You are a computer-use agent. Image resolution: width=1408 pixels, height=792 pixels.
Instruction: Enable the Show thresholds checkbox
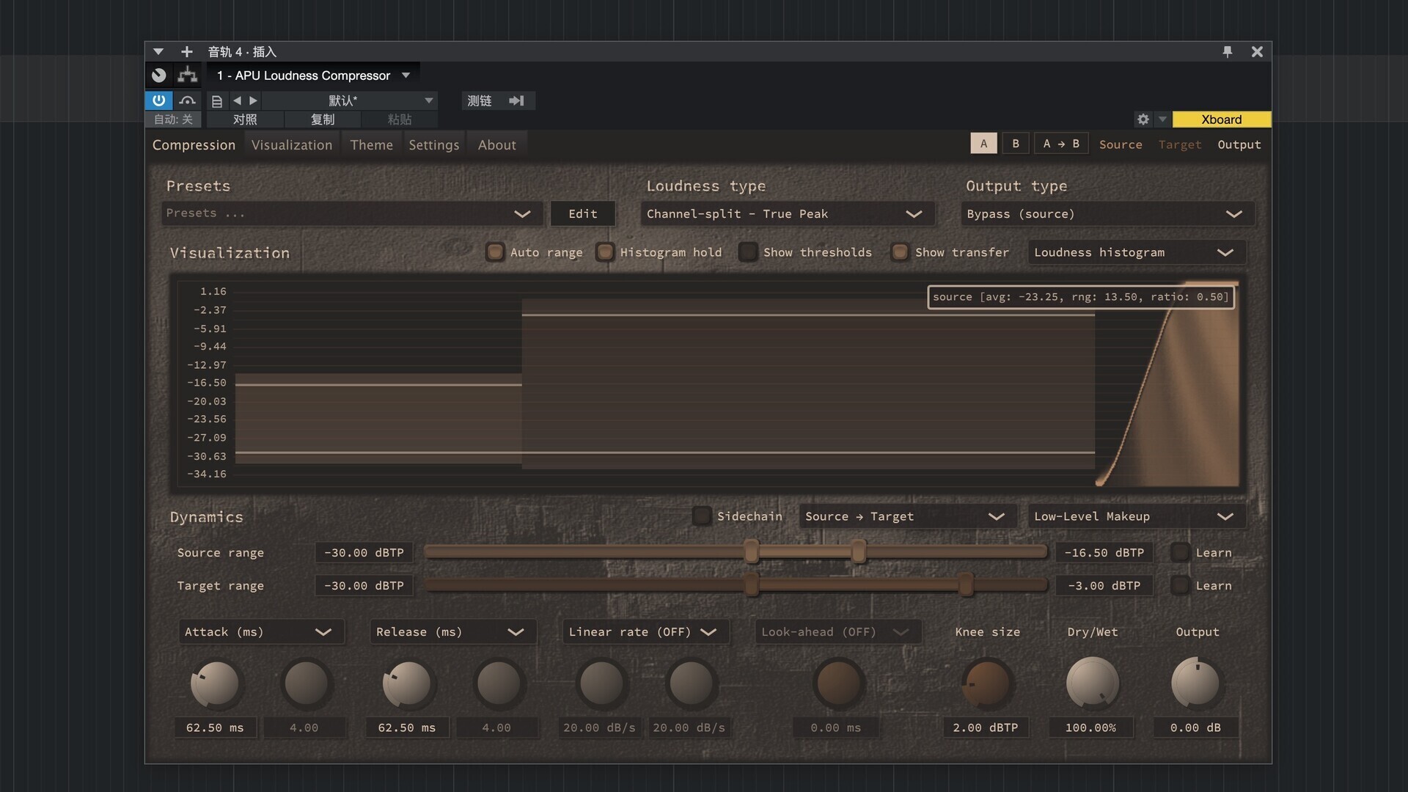747,252
